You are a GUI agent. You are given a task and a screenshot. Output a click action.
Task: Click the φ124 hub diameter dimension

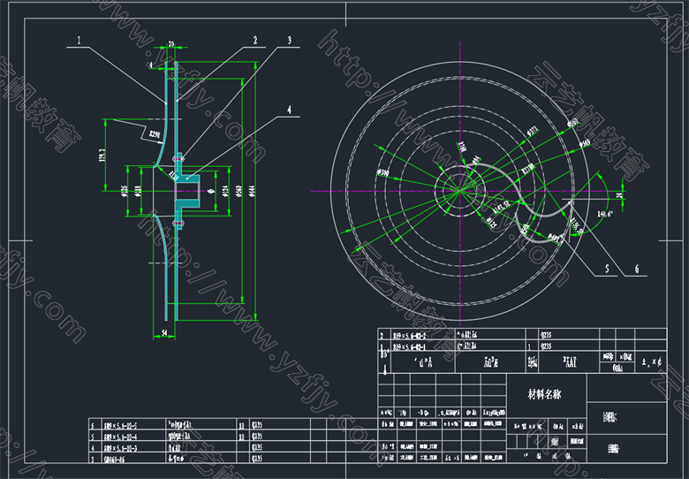[x=226, y=191]
